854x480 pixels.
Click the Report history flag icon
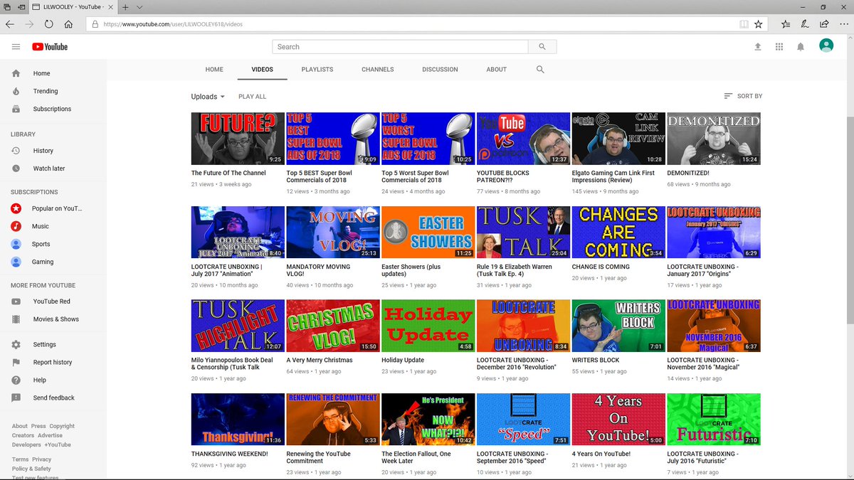[x=16, y=362]
